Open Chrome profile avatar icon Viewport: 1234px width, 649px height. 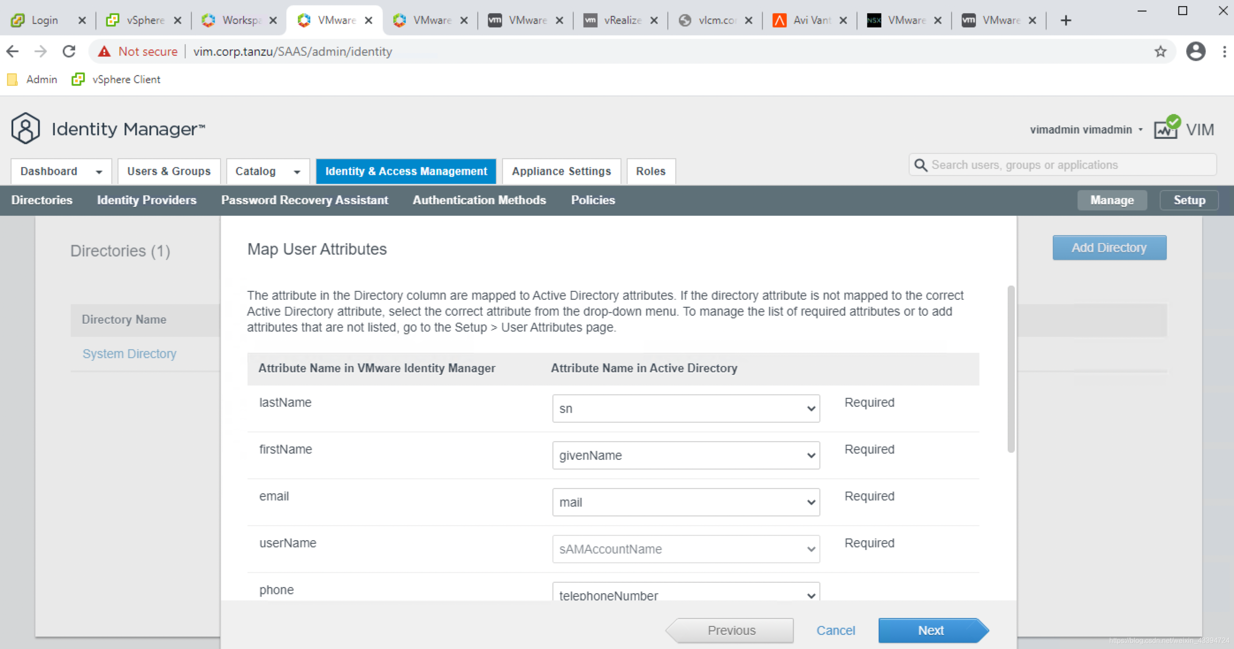click(x=1195, y=51)
